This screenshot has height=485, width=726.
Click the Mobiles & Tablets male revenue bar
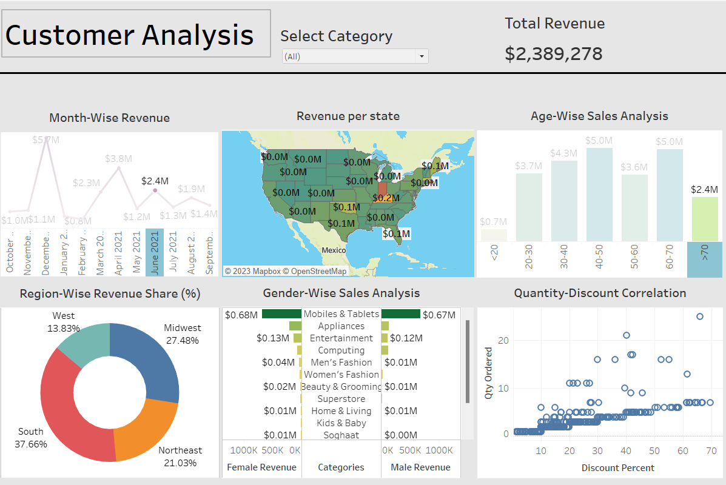pyautogui.click(x=401, y=314)
